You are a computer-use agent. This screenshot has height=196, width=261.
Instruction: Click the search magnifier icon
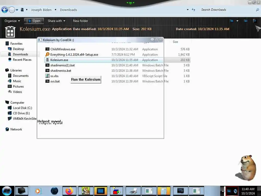pyautogui.click(x=257, y=10)
